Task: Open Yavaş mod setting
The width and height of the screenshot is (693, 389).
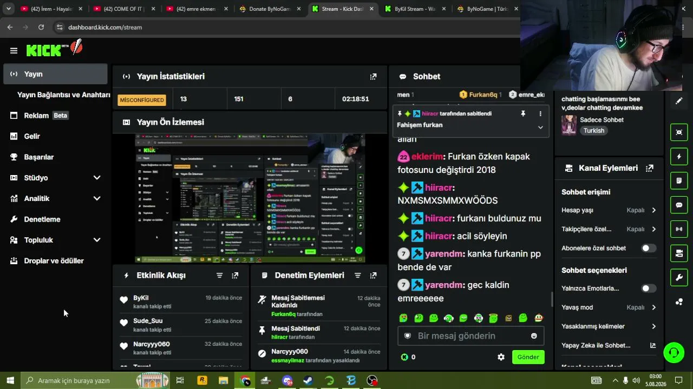Action: [x=609, y=307]
